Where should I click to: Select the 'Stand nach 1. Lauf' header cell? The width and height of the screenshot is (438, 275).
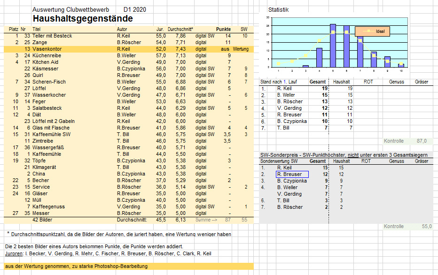279,82
